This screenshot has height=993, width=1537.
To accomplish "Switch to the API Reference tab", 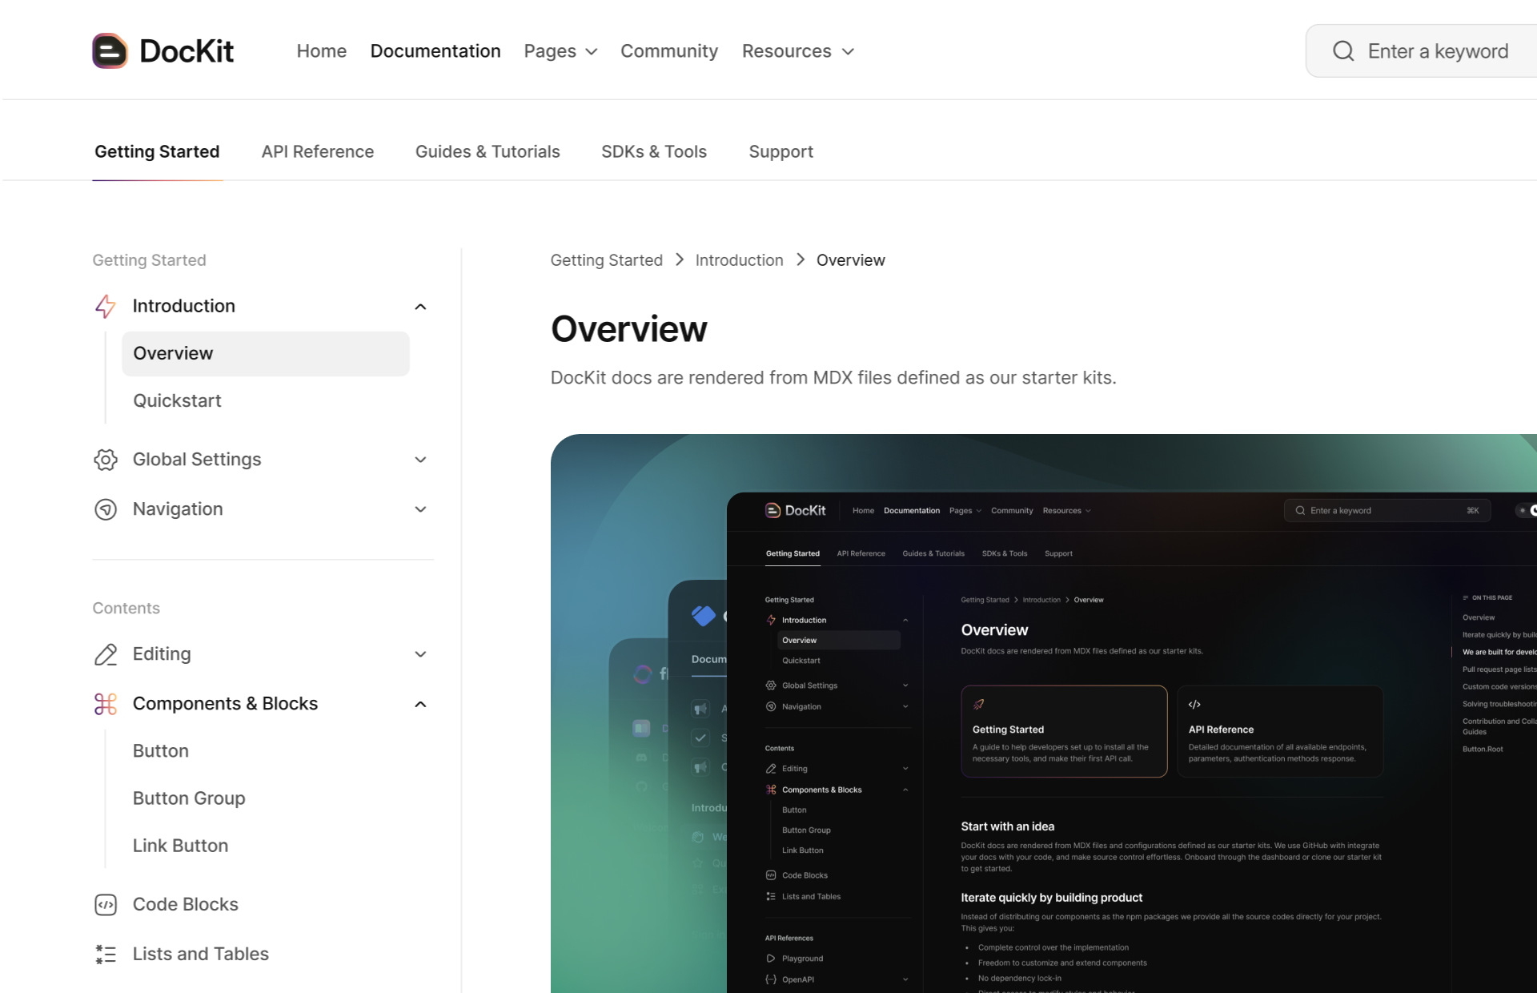I will pyautogui.click(x=318, y=151).
